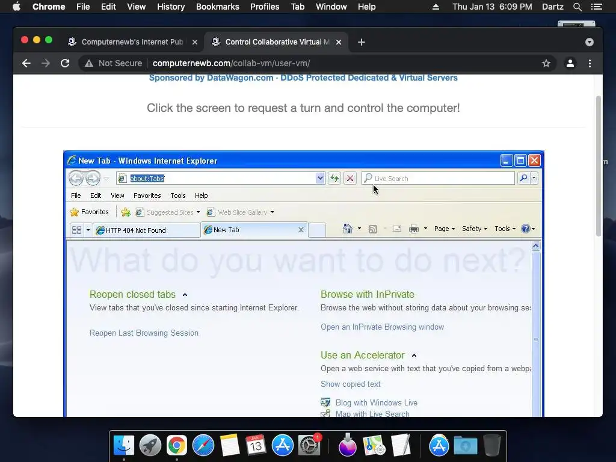This screenshot has height=462, width=616.
Task: Open Chrome profile avatar icon
Action: pos(570,63)
